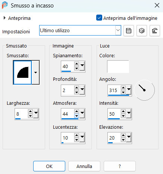Increase Spianamento value with up arrow
Viewport: 163px width, 174px height.
click(76, 64)
